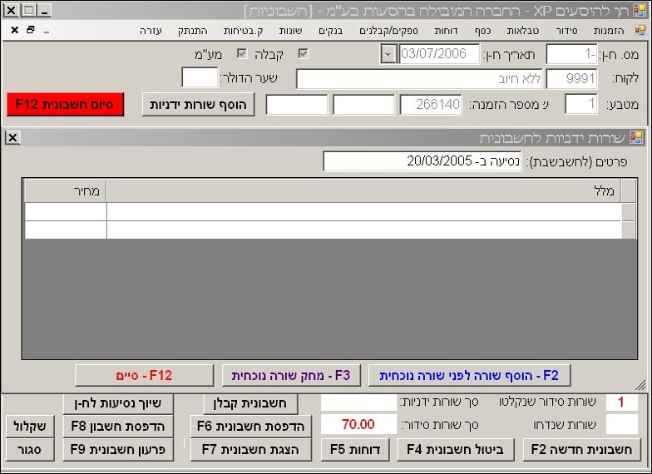Open the בנקים menu
The image size is (652, 474).
point(331,31)
